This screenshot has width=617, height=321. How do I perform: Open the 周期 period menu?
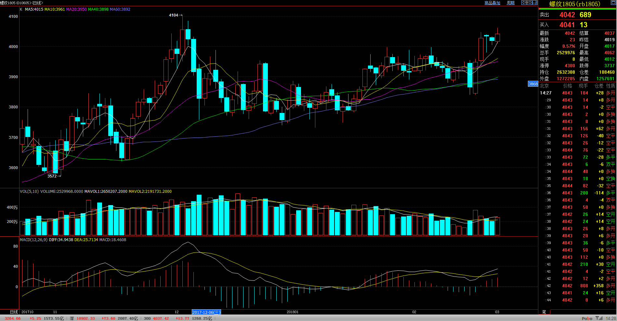[511, 3]
